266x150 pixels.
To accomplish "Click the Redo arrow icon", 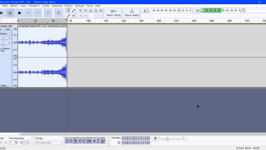I will [101, 16].
